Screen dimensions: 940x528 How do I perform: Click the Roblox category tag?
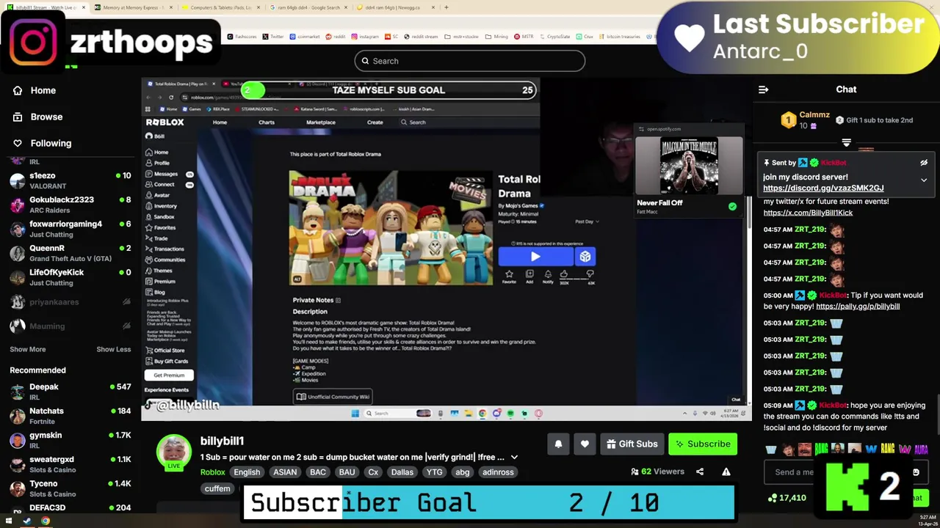pyautogui.click(x=213, y=472)
